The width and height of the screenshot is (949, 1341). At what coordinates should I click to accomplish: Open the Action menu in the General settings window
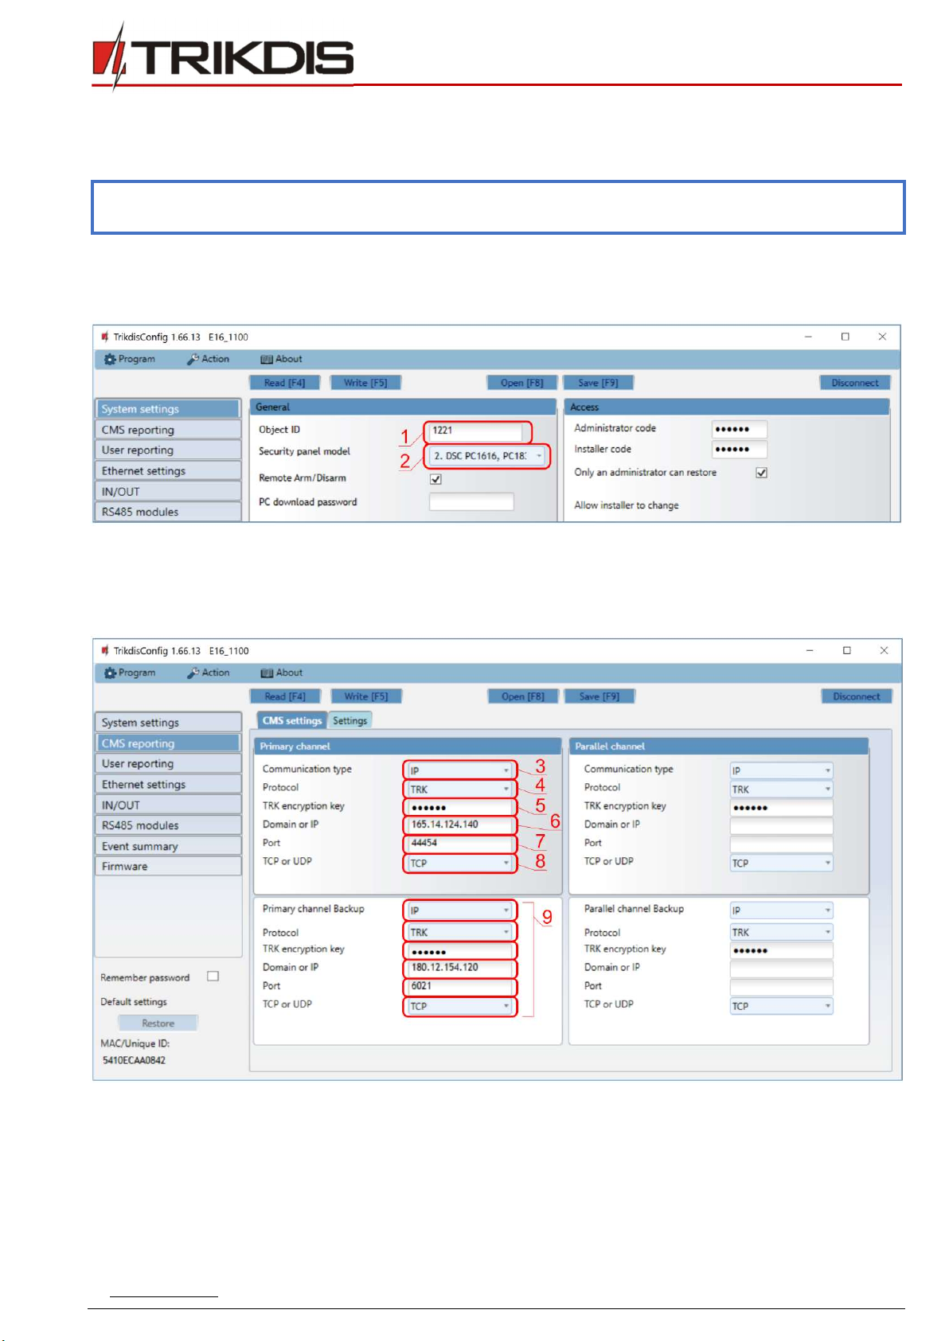[209, 359]
